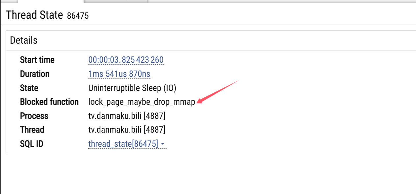Click the Uninterruptible Sleep (IO) state value
The image size is (416, 194).
[132, 88]
